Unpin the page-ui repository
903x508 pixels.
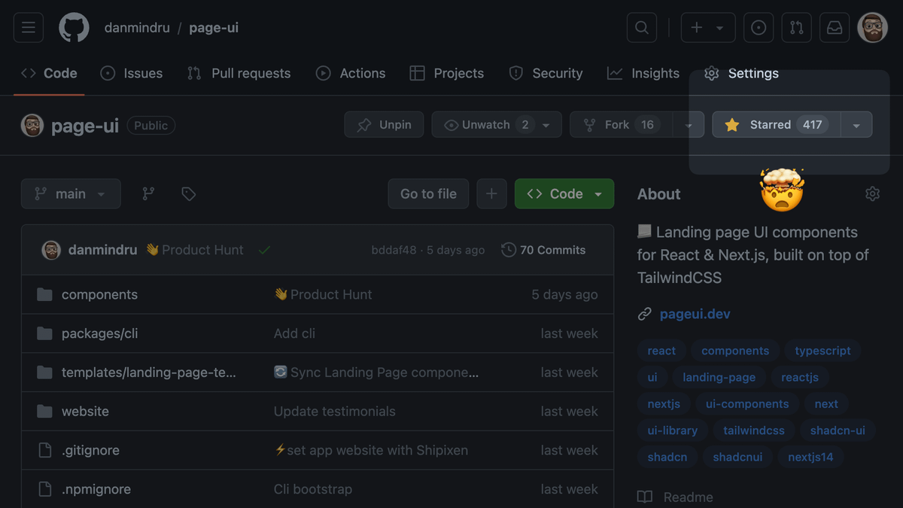coord(384,125)
